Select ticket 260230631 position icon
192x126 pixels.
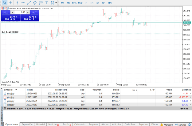(x=5, y=101)
